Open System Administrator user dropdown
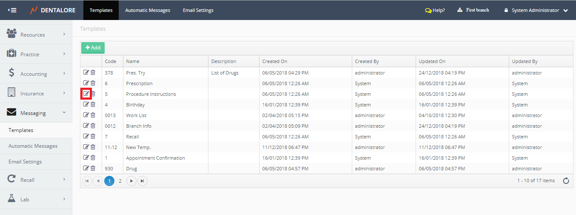 (536, 10)
